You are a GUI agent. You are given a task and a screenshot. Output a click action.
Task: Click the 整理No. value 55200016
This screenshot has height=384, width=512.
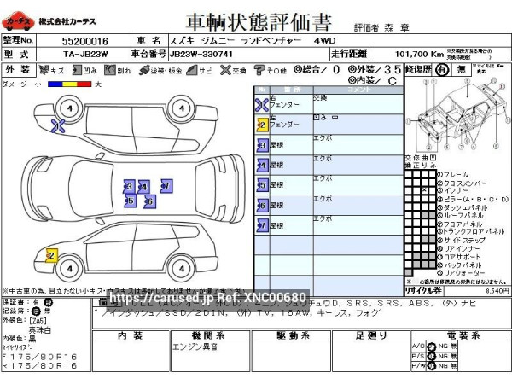coord(84,41)
